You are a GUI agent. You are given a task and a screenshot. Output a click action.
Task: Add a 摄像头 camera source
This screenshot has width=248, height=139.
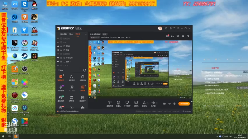tap(118, 104)
